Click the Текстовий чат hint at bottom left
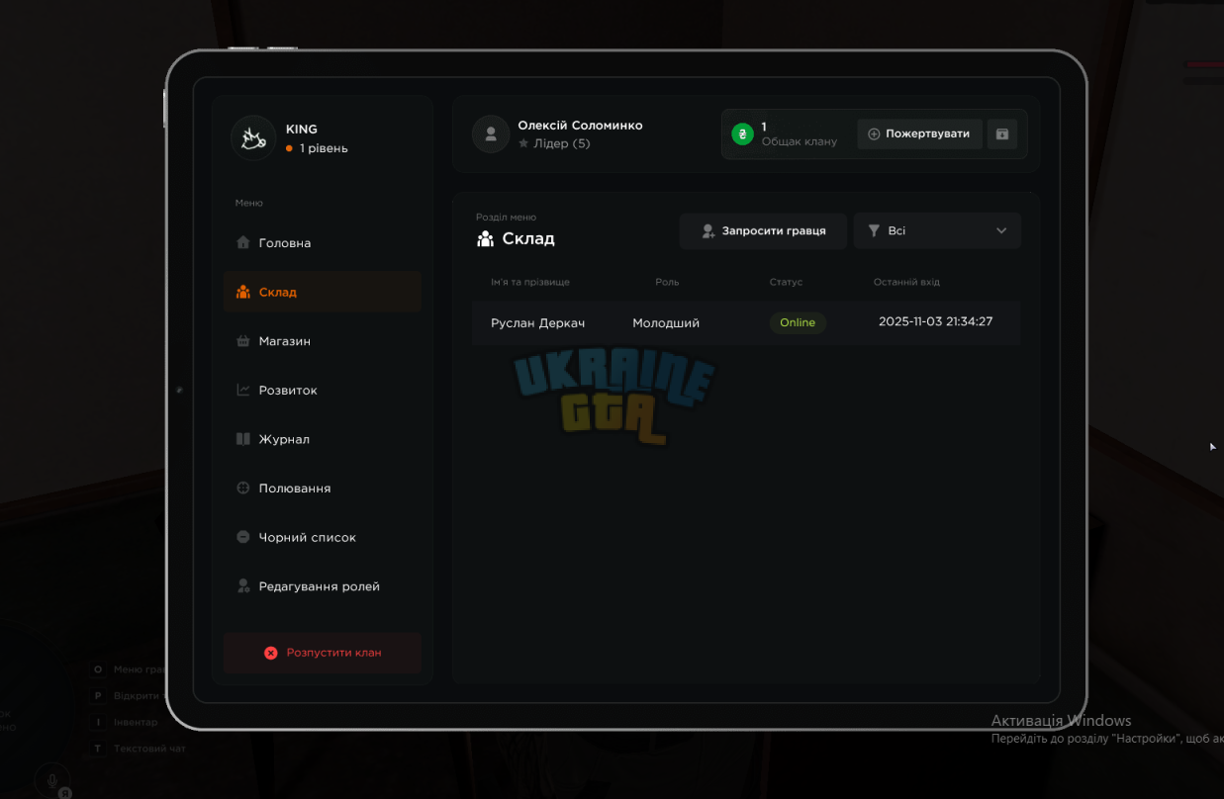The height and width of the screenshot is (799, 1224). 149,749
